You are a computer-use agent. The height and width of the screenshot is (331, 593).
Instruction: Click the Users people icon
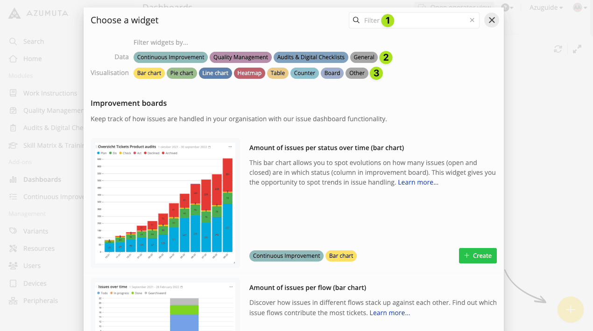point(13,266)
